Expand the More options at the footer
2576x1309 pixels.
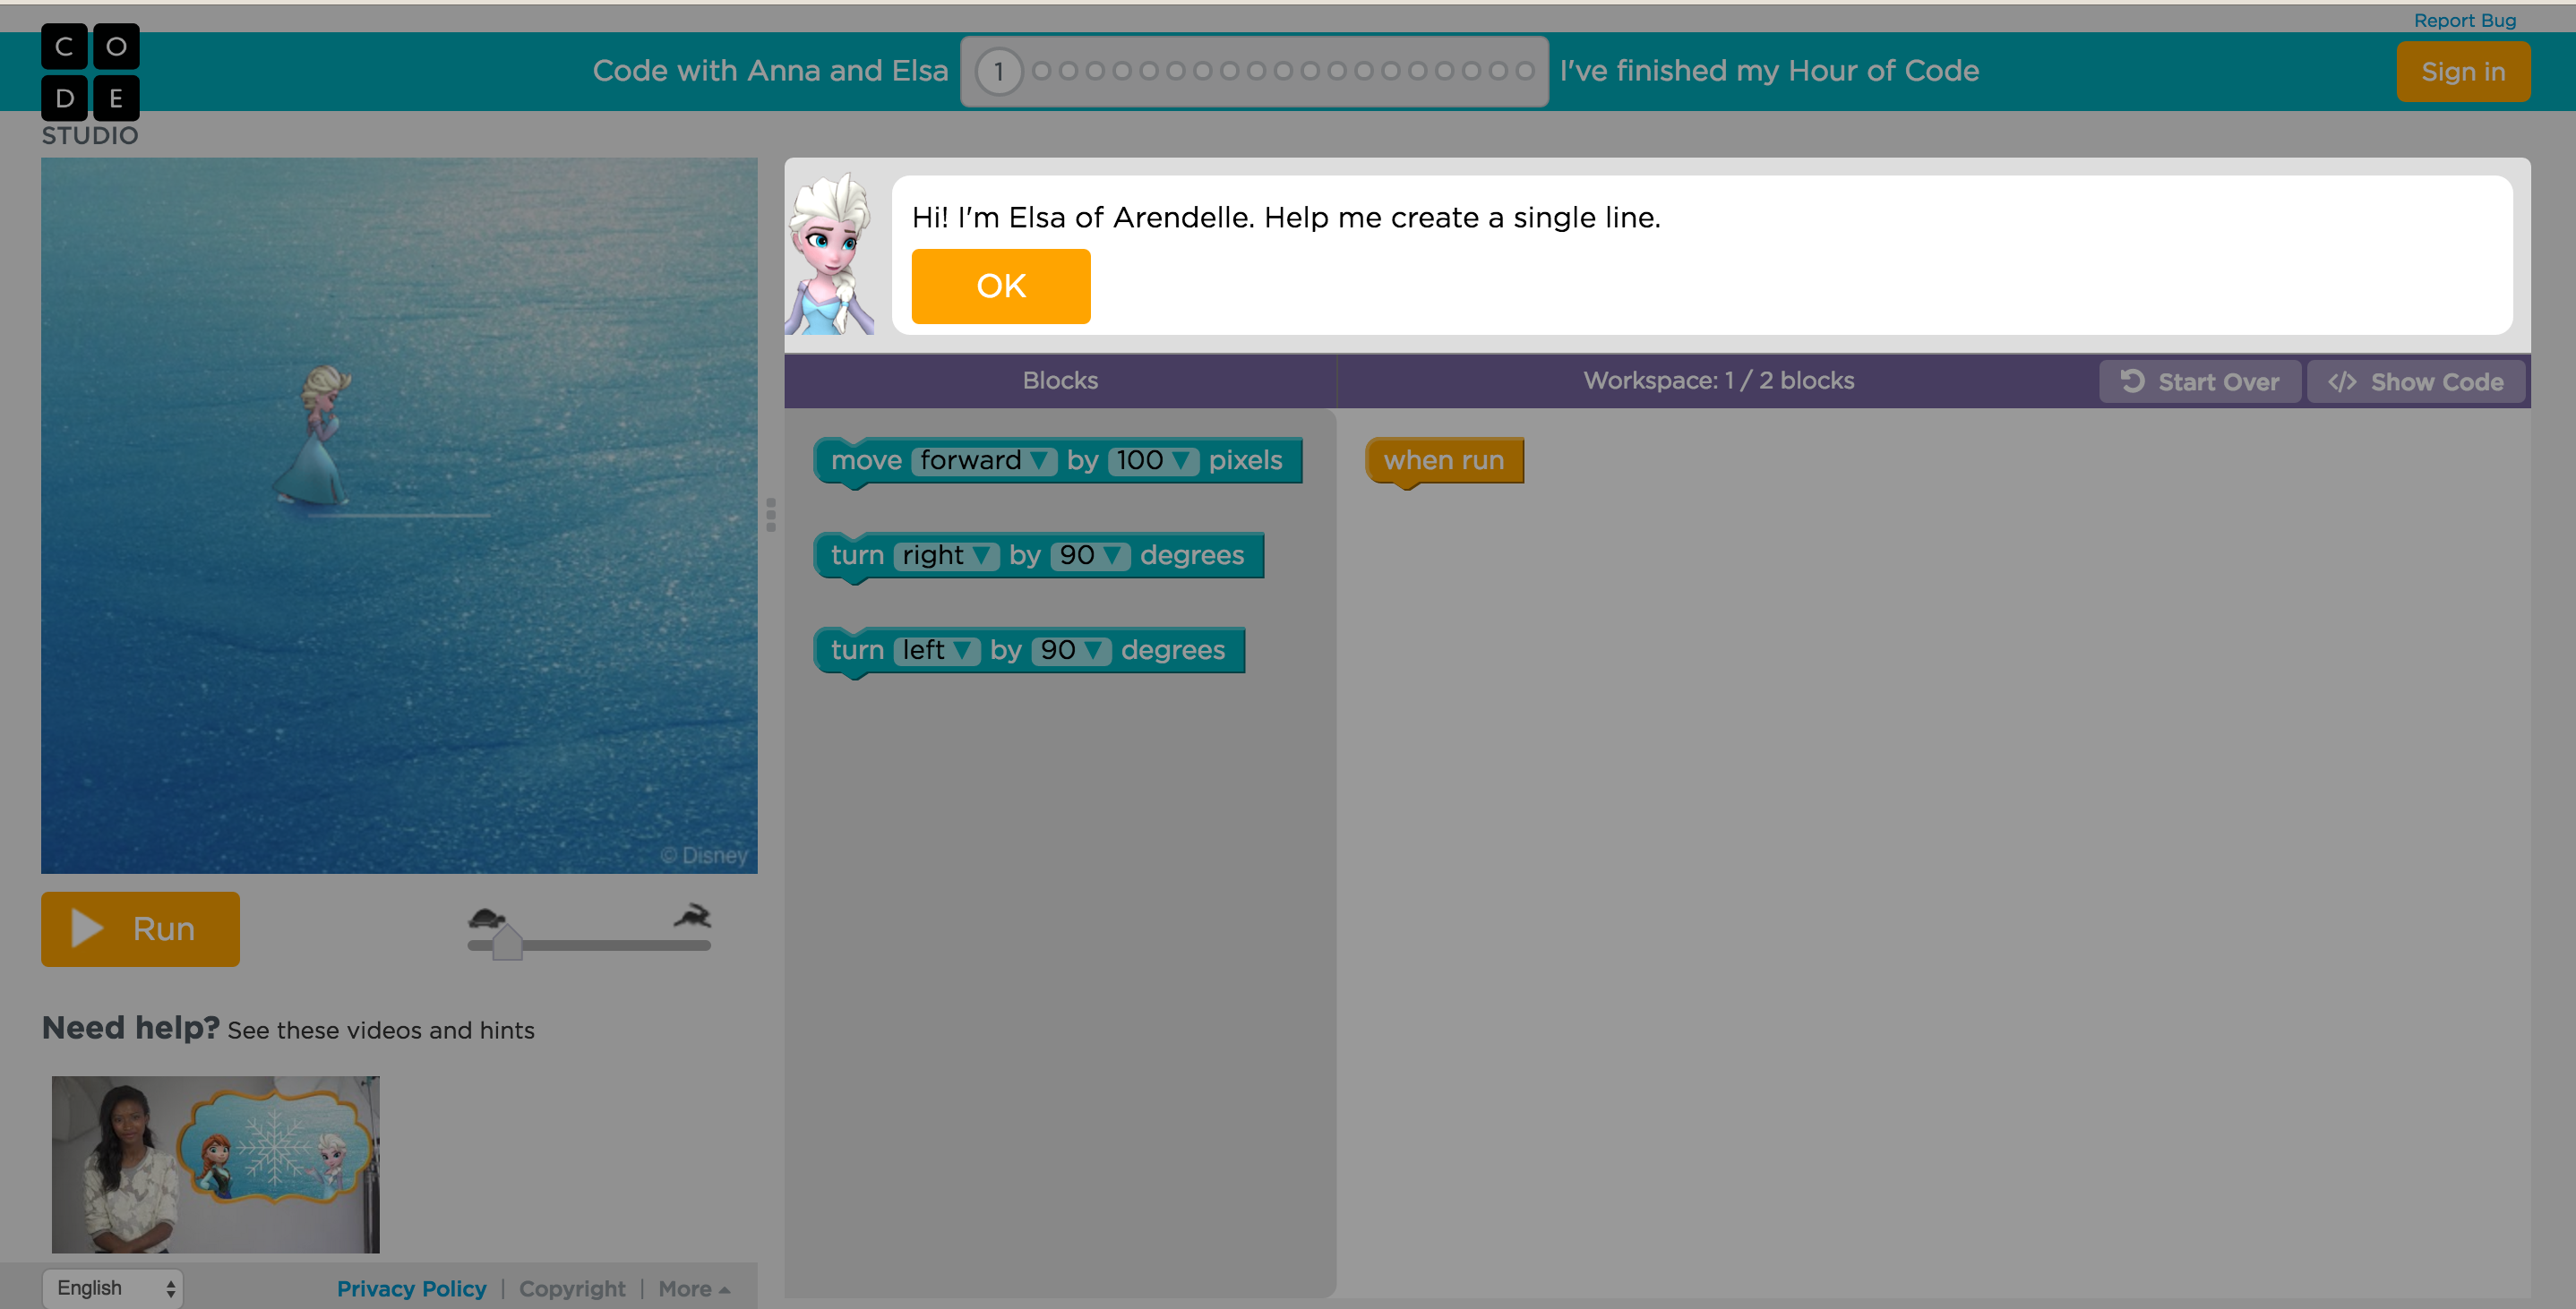coord(693,1288)
